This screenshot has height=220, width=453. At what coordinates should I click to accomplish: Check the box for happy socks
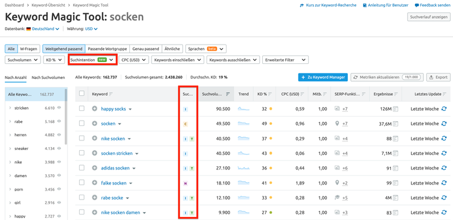point(82,108)
